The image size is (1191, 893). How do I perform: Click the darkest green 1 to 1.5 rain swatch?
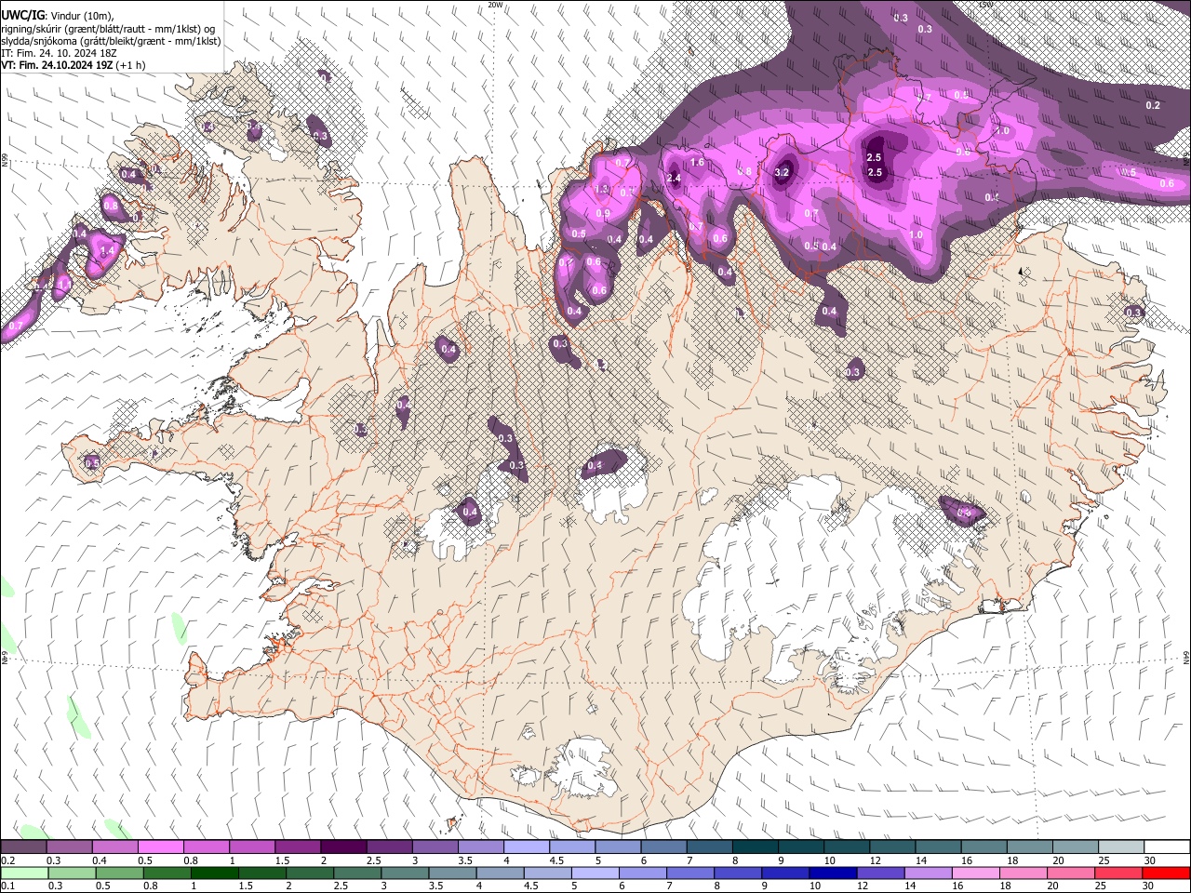point(215,873)
